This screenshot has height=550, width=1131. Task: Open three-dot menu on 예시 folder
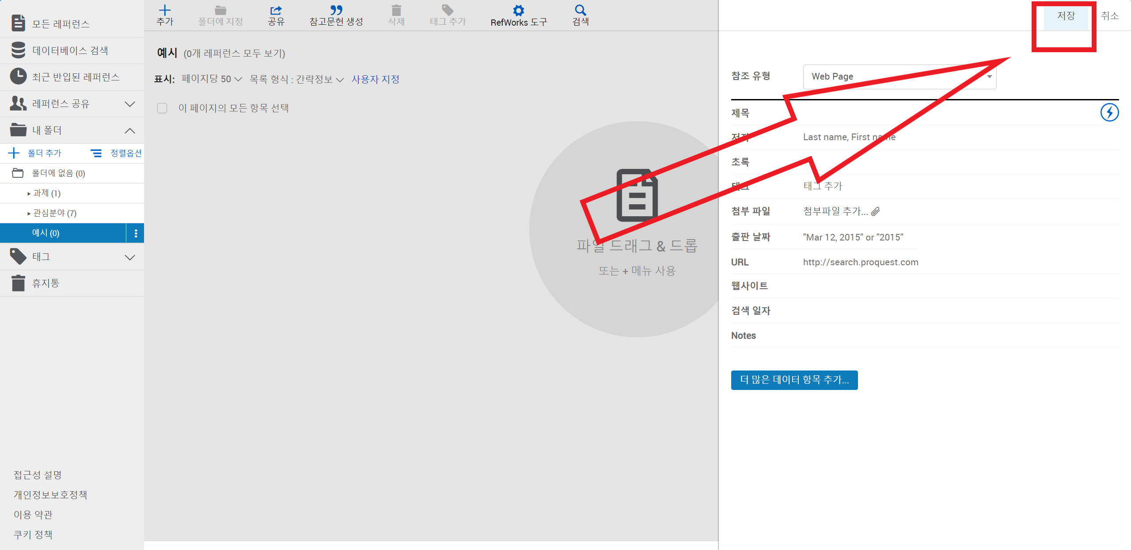tap(136, 233)
